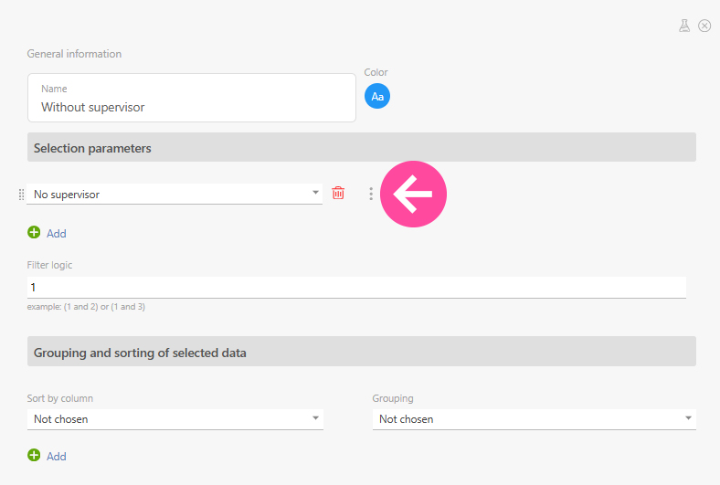The width and height of the screenshot is (720, 485).
Task: Click the Add link below sorting options
Action: click(x=57, y=457)
